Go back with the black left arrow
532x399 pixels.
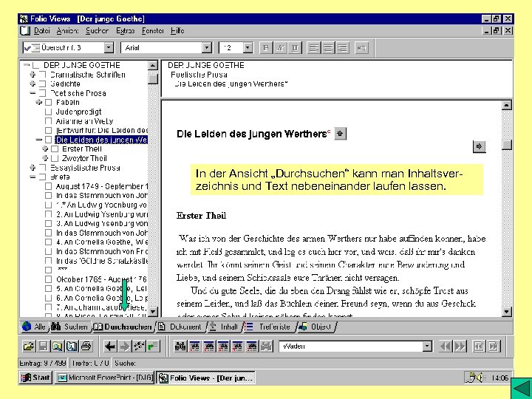pyautogui.click(x=110, y=346)
